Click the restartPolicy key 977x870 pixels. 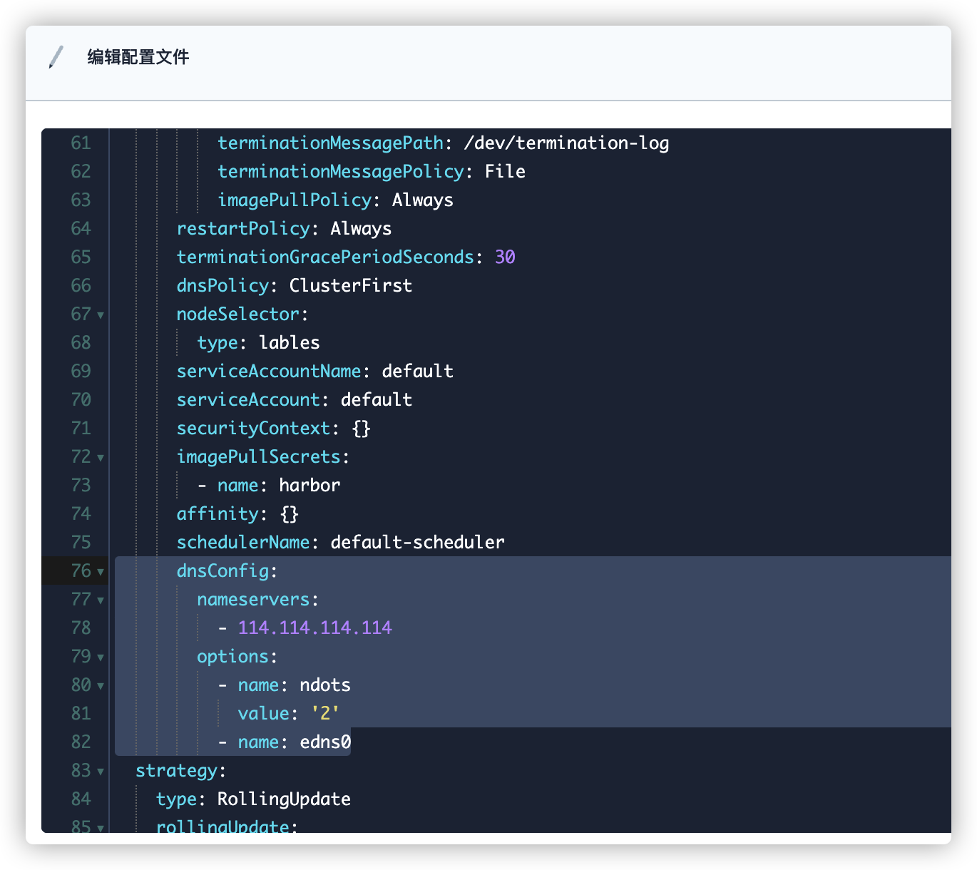tap(243, 228)
